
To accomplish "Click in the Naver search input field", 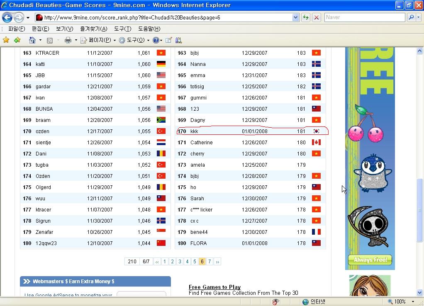I will click(x=364, y=17).
